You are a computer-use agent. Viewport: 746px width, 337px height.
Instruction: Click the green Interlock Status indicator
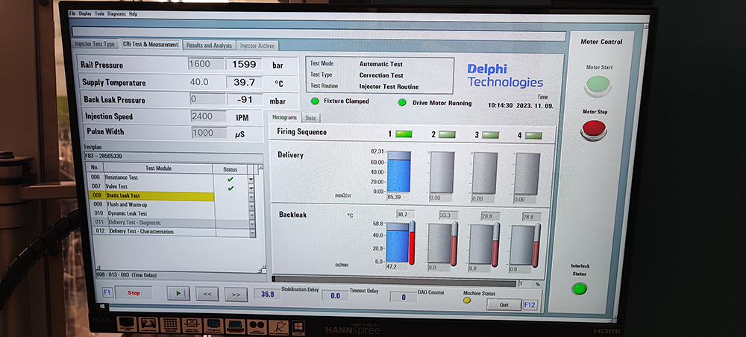(x=579, y=289)
